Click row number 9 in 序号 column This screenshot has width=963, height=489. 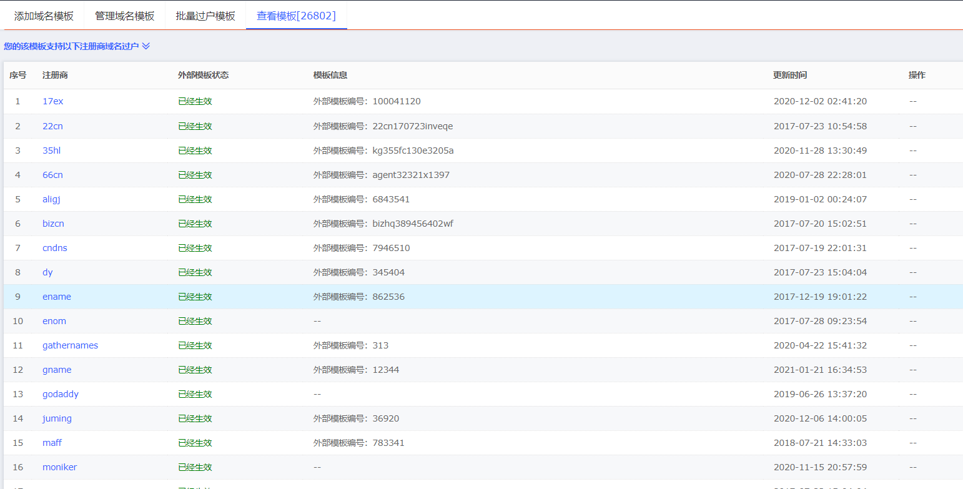[x=17, y=297]
